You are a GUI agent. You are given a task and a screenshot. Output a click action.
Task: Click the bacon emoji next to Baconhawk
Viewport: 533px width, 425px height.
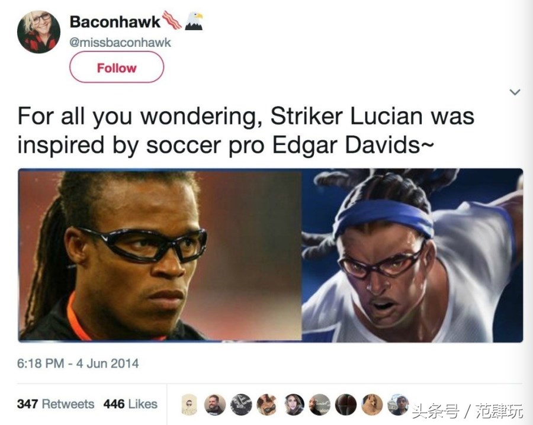click(172, 20)
